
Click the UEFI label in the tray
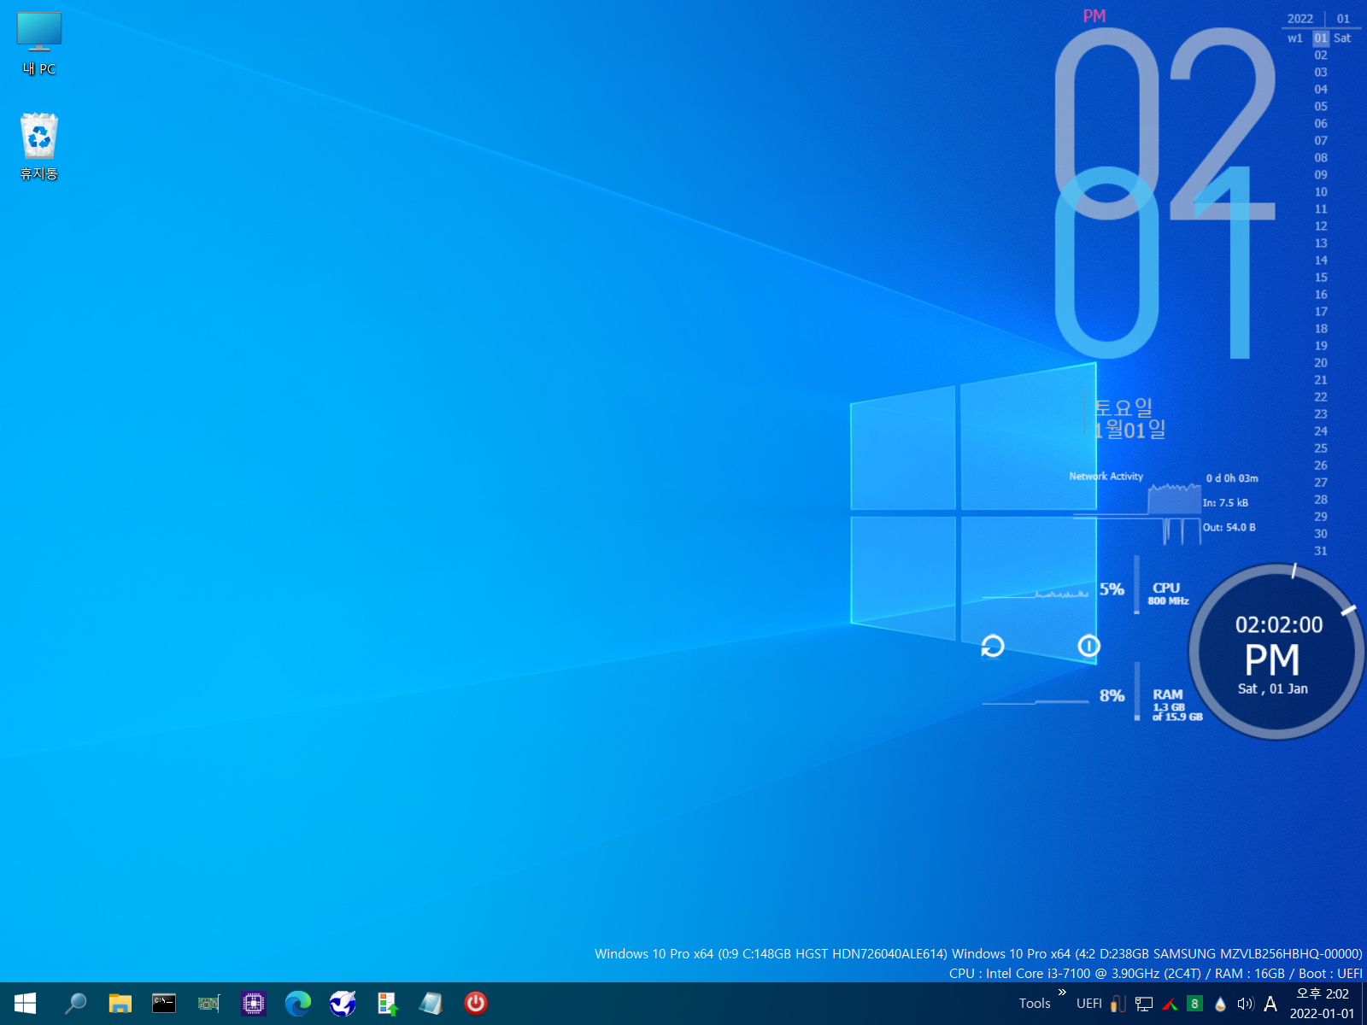coord(1088,1004)
